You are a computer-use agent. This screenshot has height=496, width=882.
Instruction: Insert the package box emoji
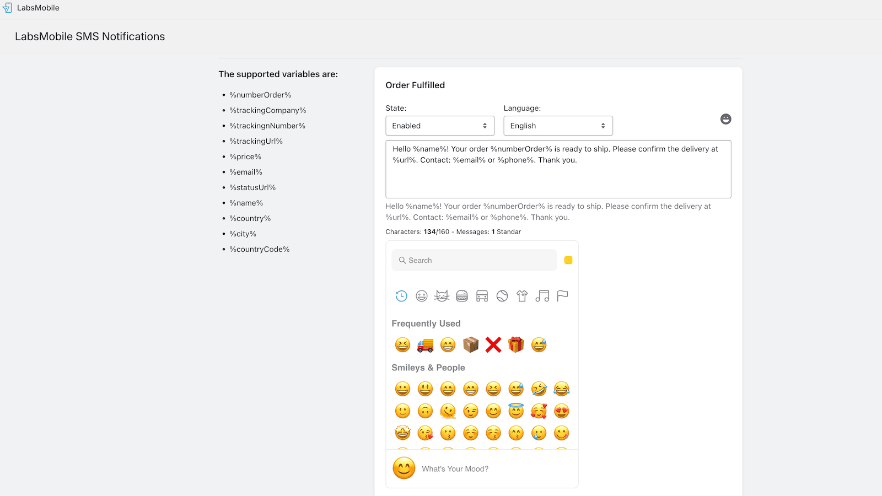point(471,345)
